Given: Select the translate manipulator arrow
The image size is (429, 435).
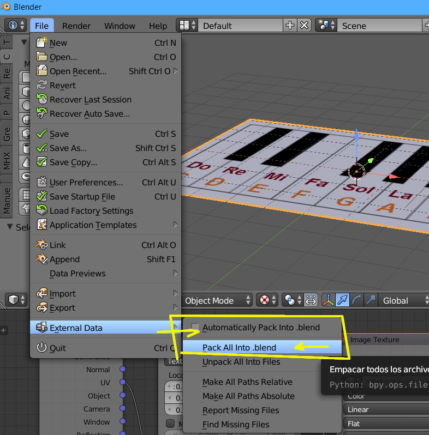Looking at the screenshot, I should pos(342,300).
